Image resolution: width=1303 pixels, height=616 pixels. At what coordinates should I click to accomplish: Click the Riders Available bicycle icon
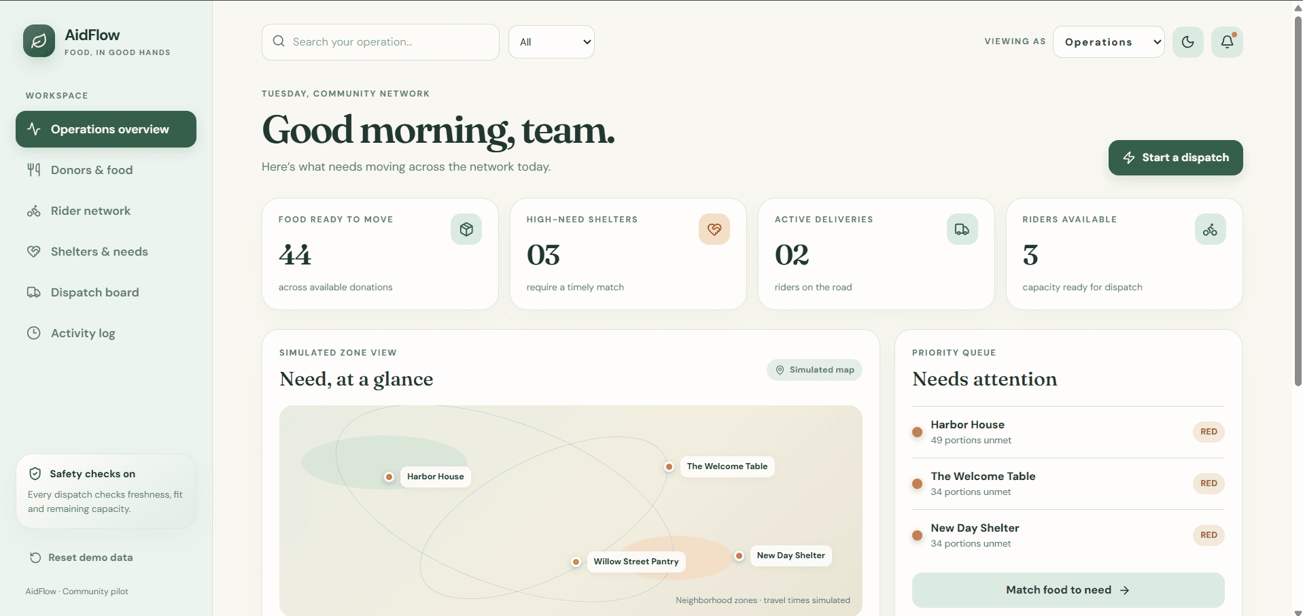click(1211, 229)
